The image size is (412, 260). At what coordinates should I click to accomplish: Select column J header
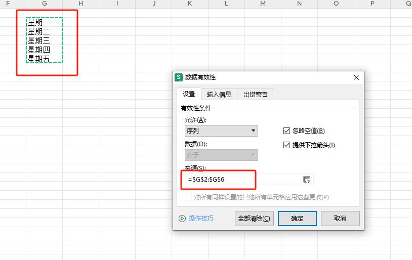coord(154,4)
